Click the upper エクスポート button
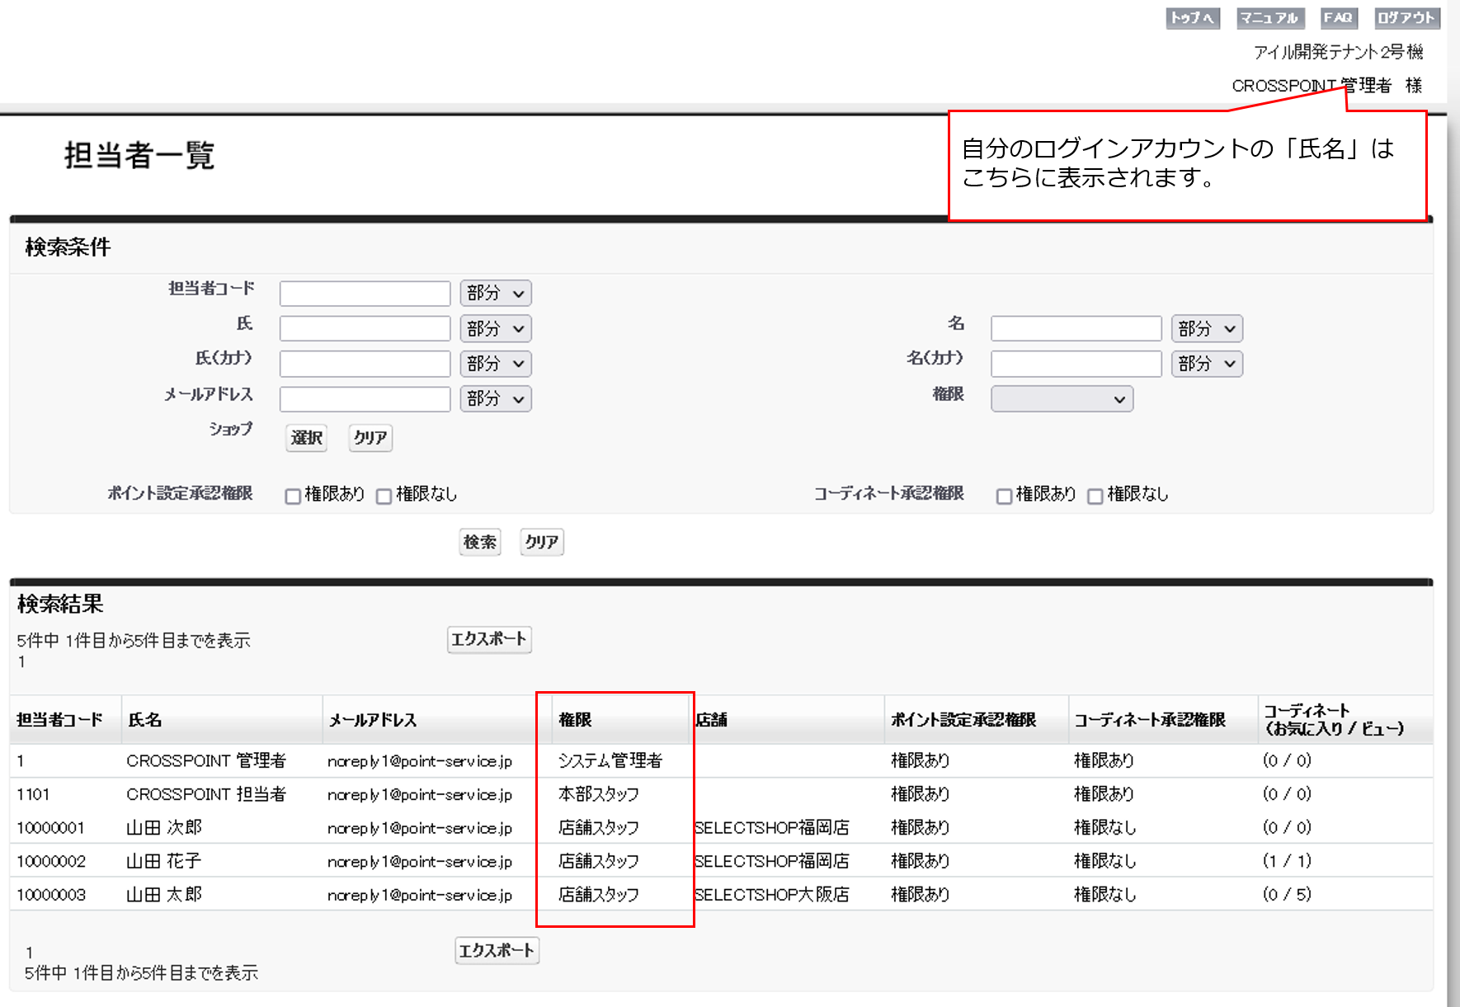Viewport: 1460px width, 1007px height. point(489,639)
